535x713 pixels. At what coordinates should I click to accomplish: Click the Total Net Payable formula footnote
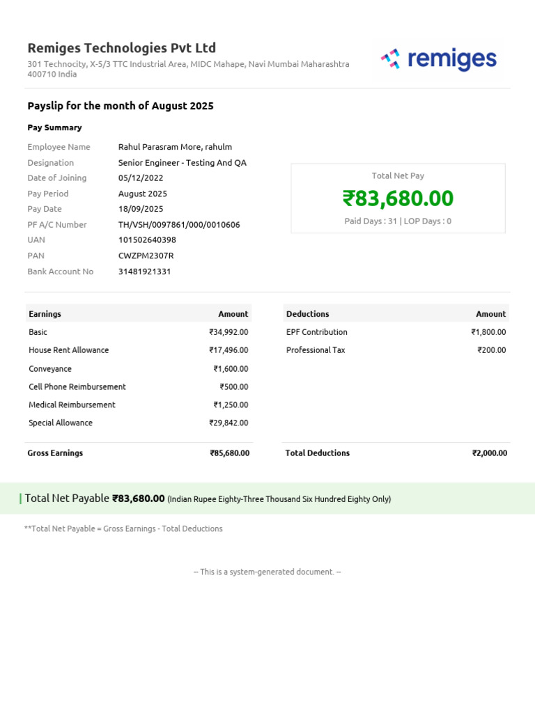[123, 528]
